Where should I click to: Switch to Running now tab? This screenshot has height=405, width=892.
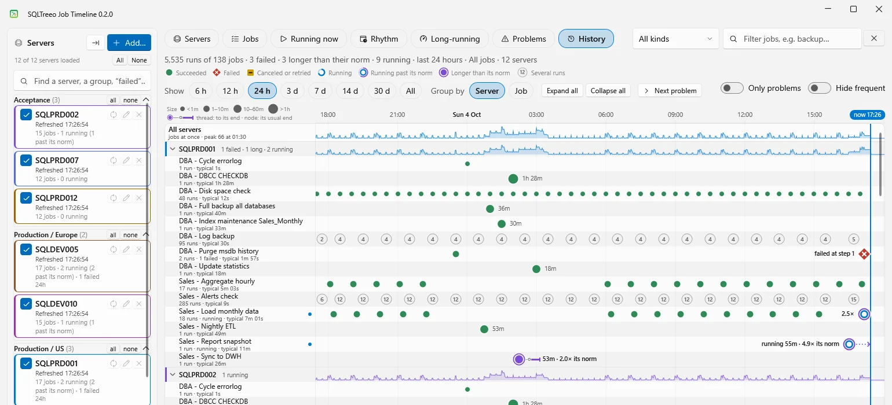tap(309, 39)
